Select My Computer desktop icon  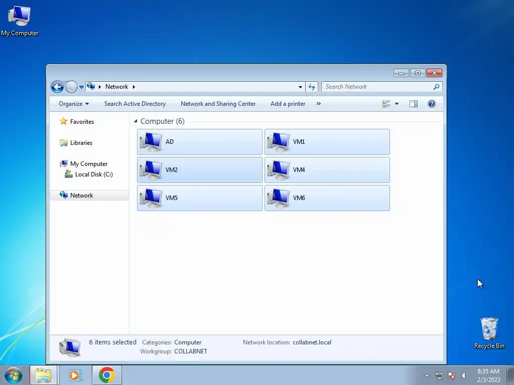pos(20,21)
